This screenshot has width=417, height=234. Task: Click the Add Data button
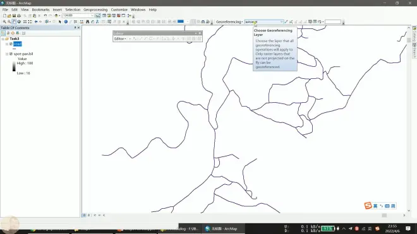coord(56,16)
